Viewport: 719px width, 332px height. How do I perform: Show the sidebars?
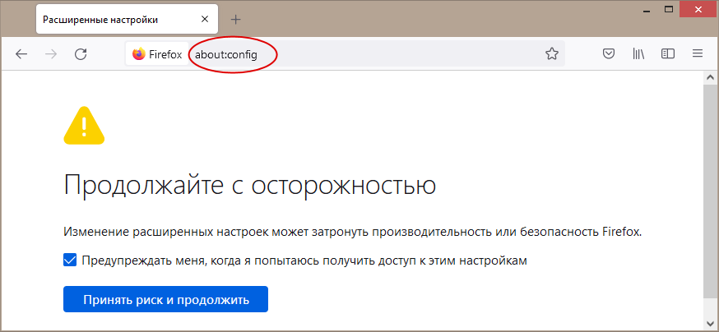coord(668,54)
